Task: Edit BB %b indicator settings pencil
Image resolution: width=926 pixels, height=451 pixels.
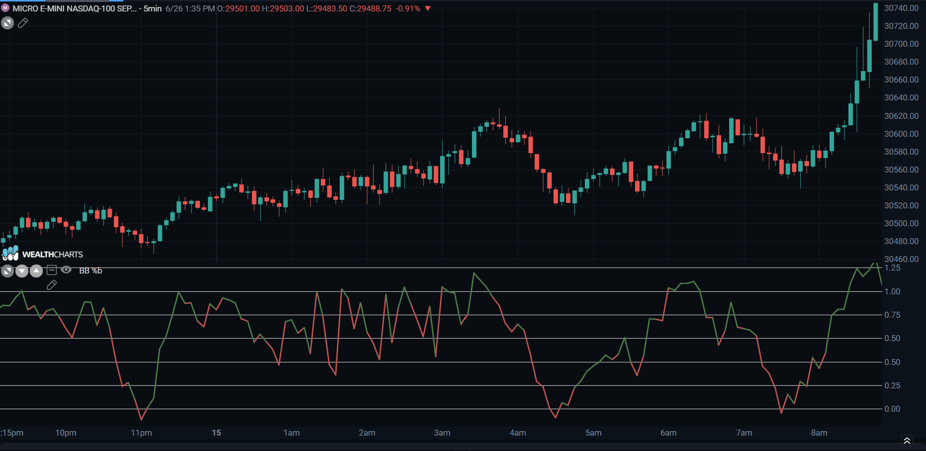Action: pos(52,285)
